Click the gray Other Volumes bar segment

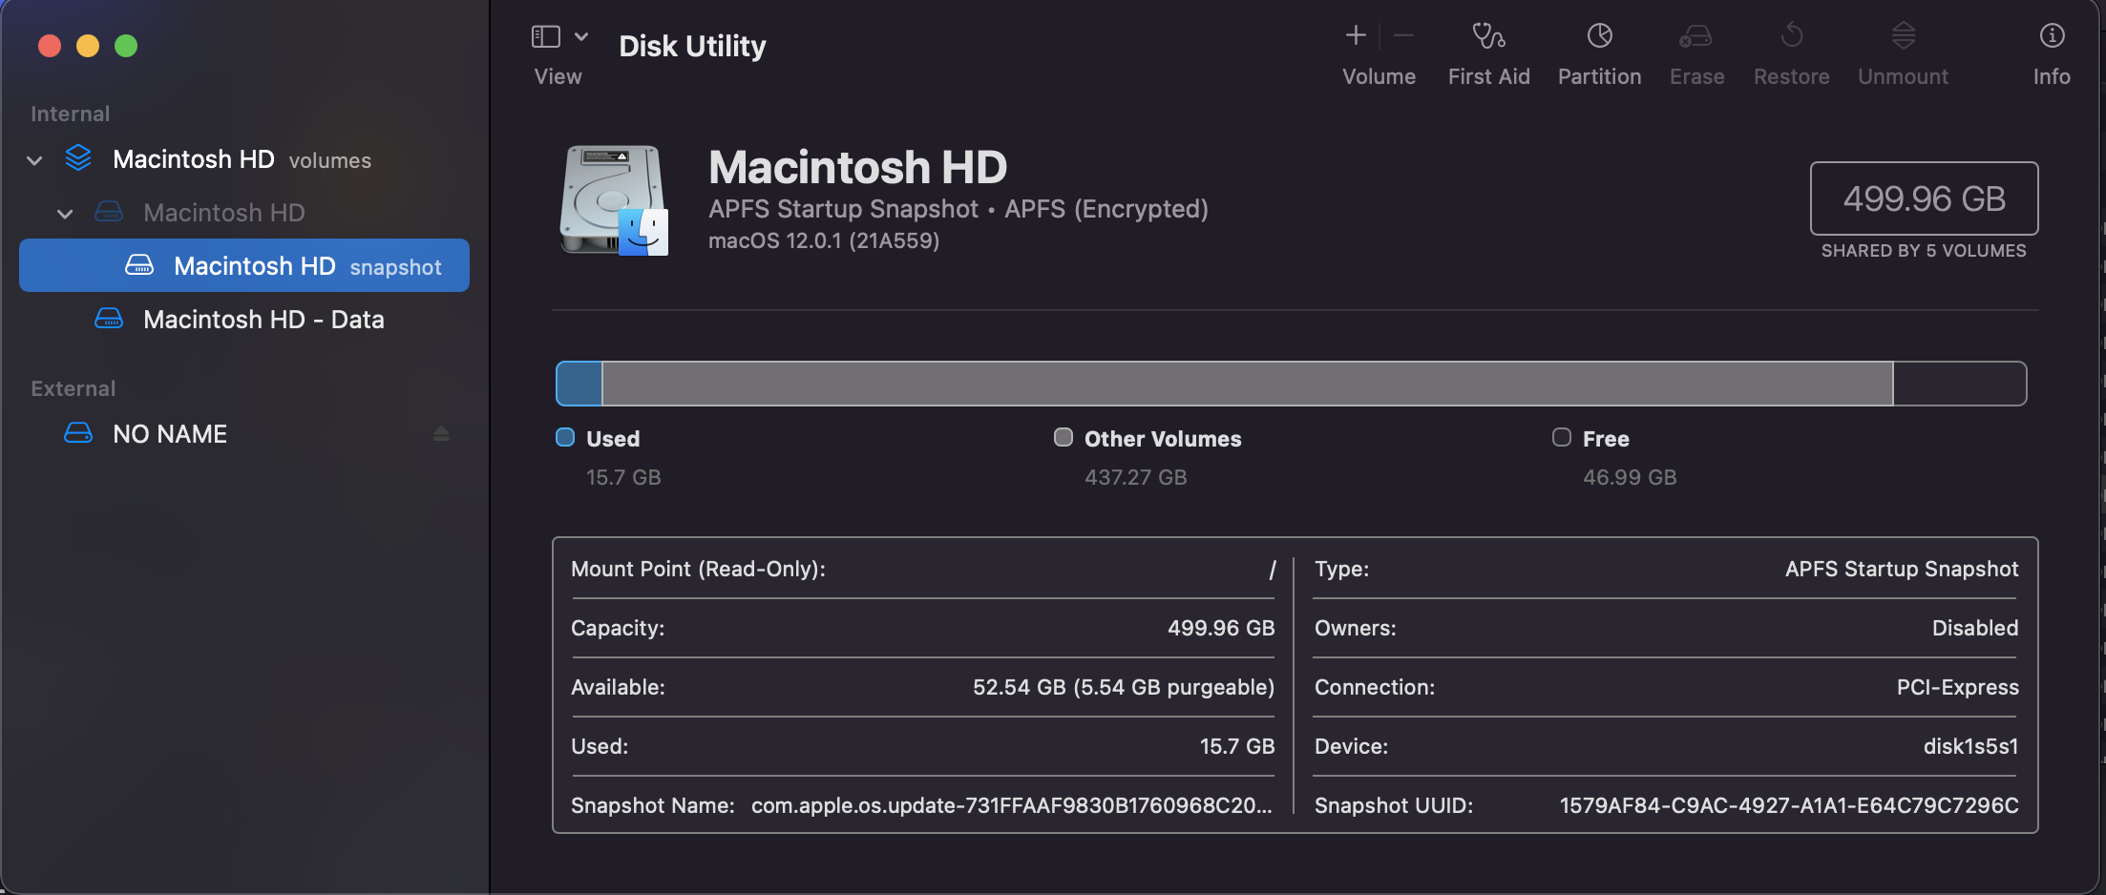pyautogui.click(x=1247, y=384)
